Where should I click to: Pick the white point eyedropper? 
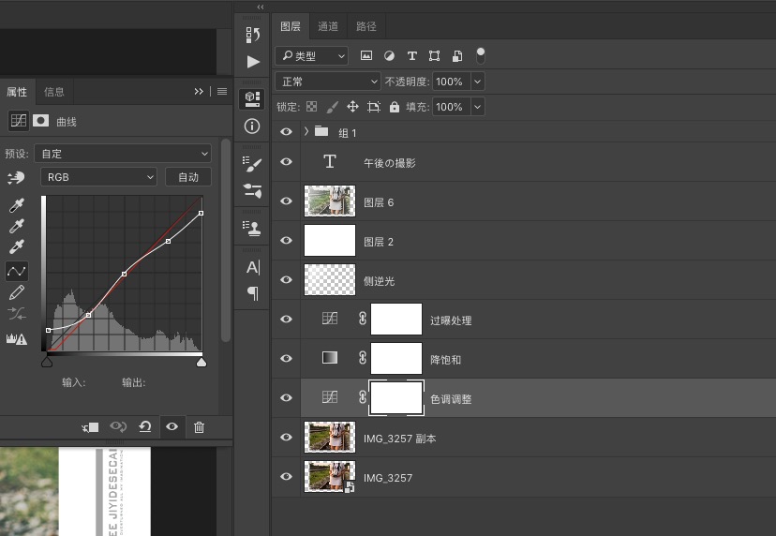pyautogui.click(x=16, y=248)
